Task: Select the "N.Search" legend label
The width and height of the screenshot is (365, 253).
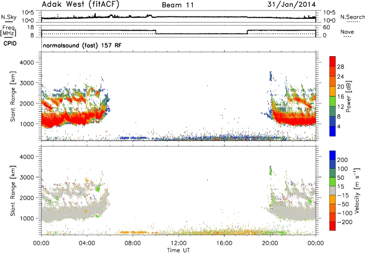Action: [352, 17]
